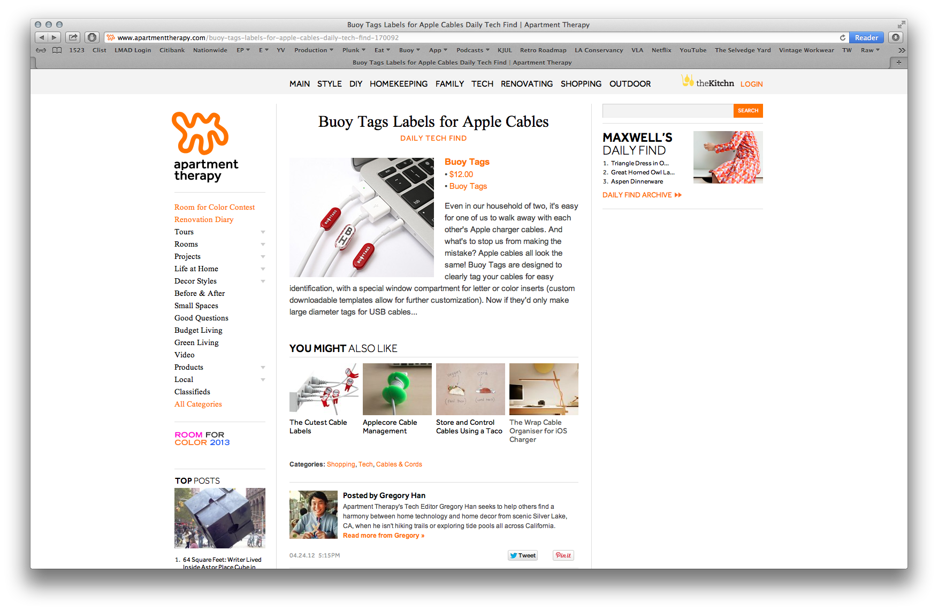The width and height of the screenshot is (938, 611).
Task: Go to the SHOPPING navigation section
Action: 581,84
